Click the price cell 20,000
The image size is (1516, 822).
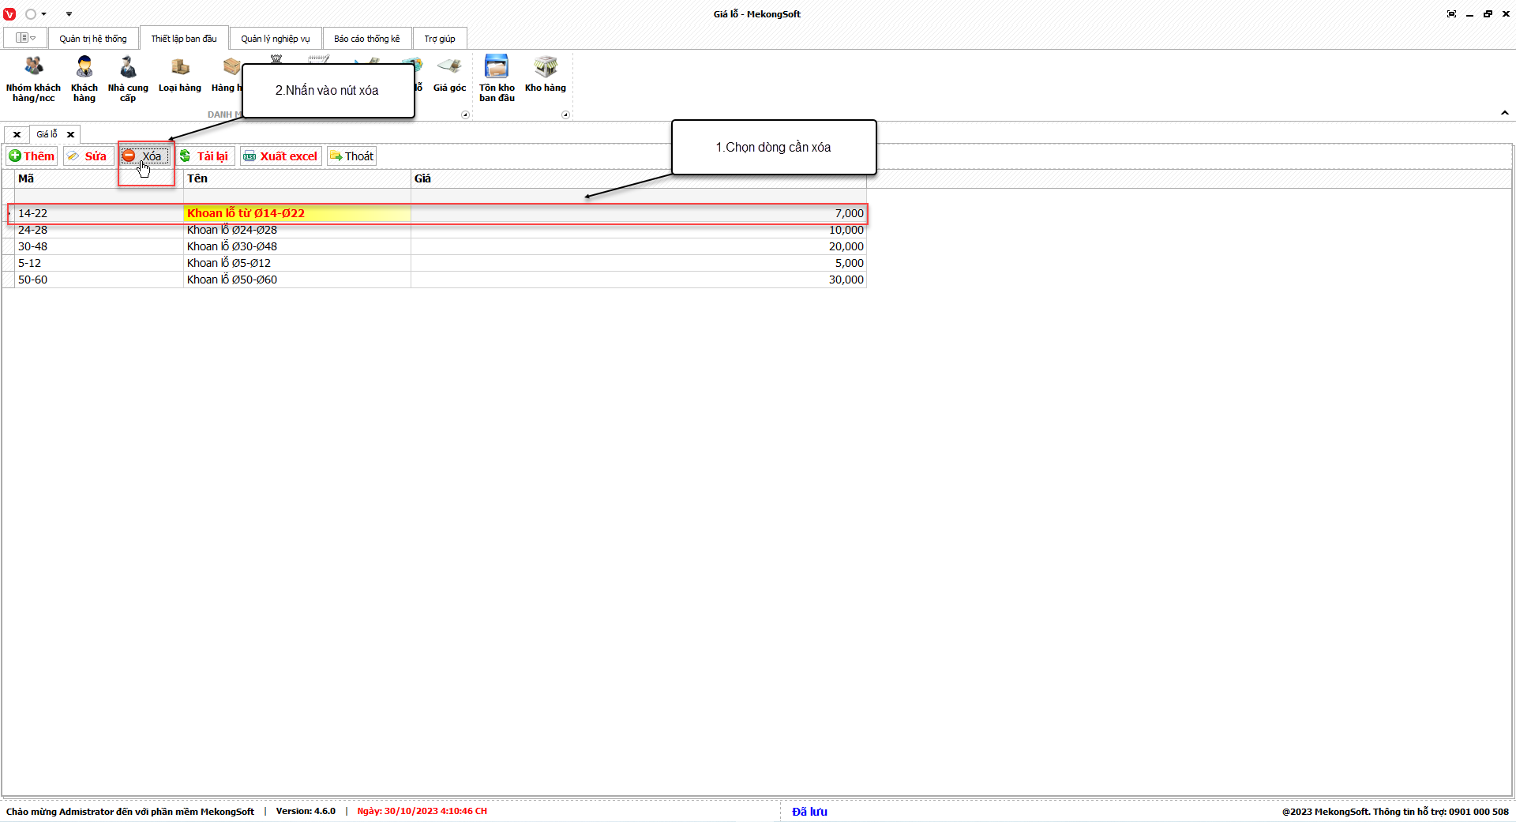pos(639,246)
